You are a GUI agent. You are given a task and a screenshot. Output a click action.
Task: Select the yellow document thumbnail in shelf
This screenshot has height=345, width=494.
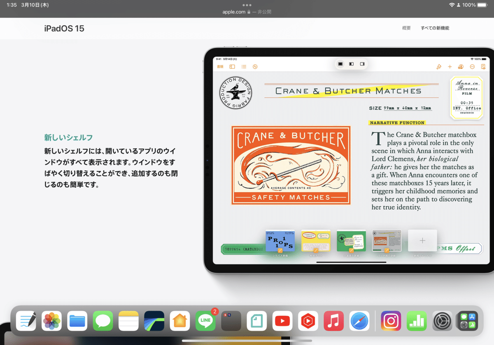pos(316,241)
